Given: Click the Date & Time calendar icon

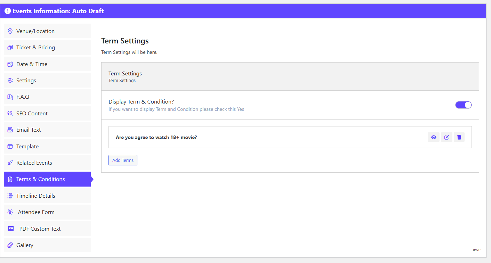Looking at the screenshot, I should 10,64.
